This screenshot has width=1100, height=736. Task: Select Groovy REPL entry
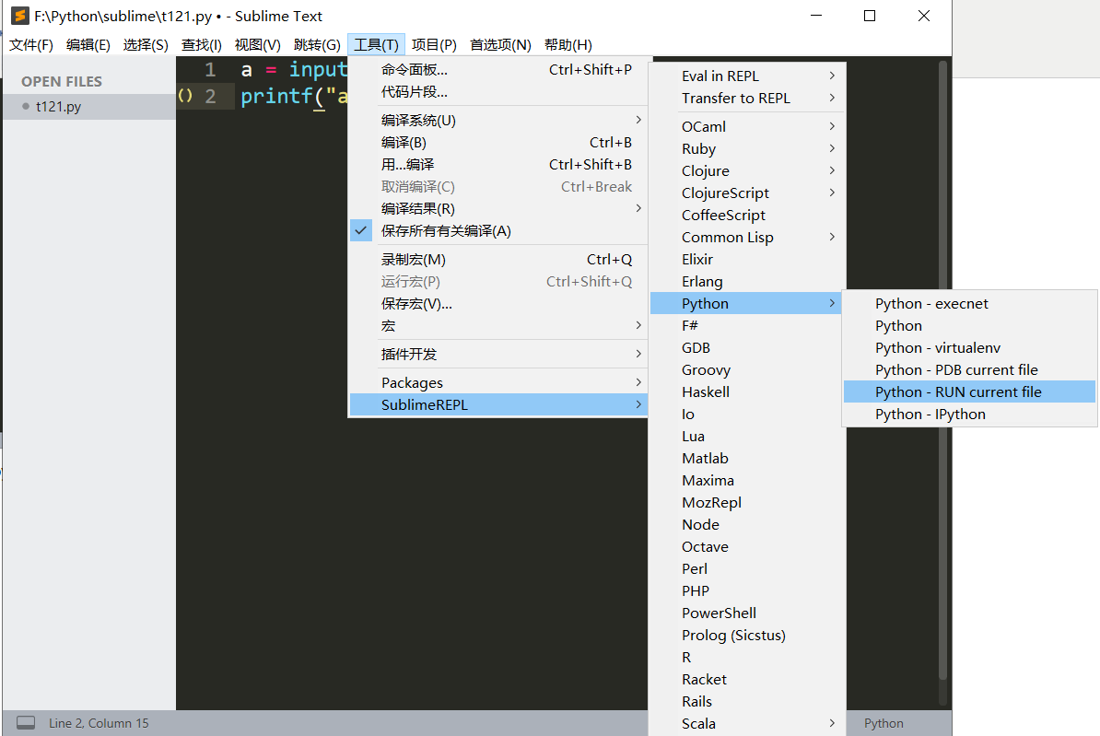(x=746, y=369)
